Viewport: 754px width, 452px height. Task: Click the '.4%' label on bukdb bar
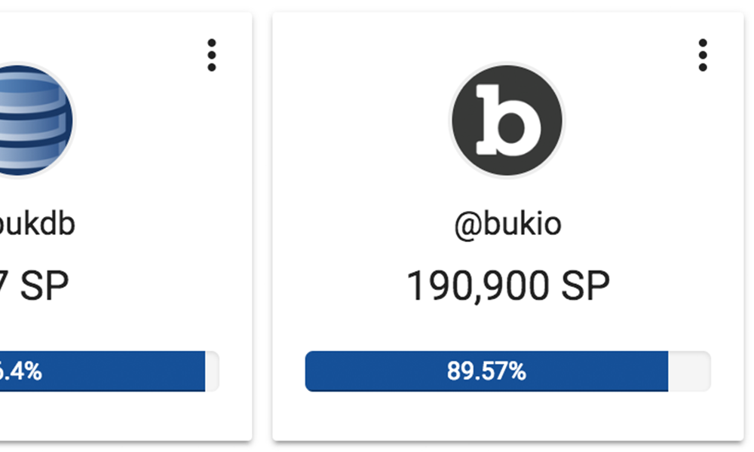click(21, 371)
